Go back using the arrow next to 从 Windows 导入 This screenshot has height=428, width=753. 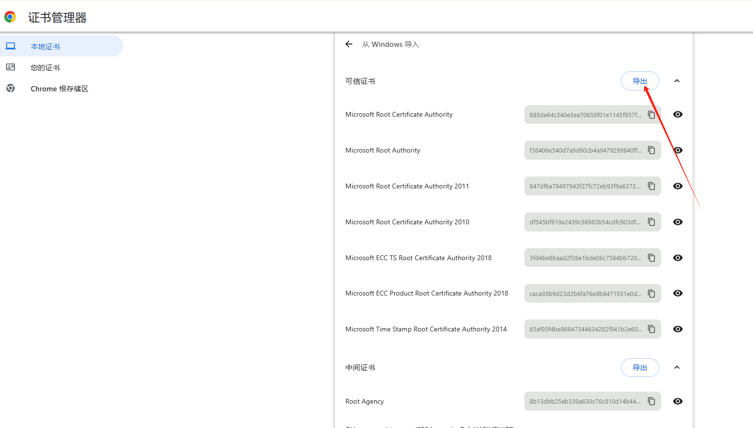(349, 44)
